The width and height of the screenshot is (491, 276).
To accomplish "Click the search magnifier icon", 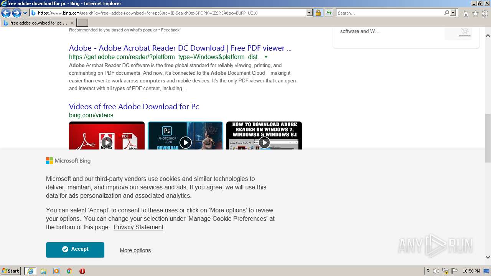I will click(447, 13).
